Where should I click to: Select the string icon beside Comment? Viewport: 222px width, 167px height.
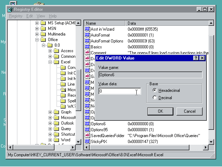(87, 53)
